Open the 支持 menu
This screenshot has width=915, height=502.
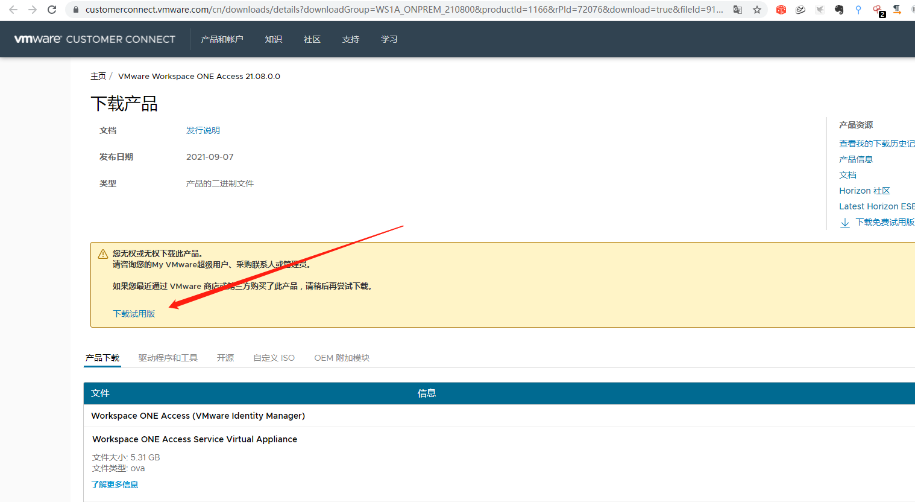click(351, 39)
